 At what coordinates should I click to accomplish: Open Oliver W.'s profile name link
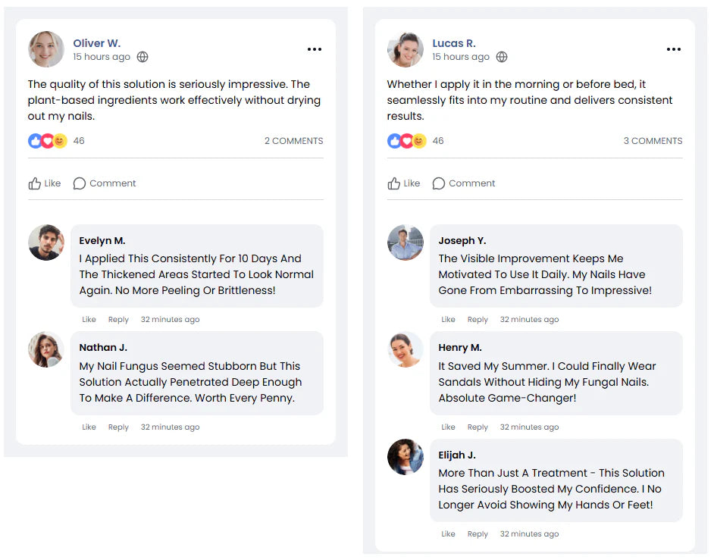[96, 43]
